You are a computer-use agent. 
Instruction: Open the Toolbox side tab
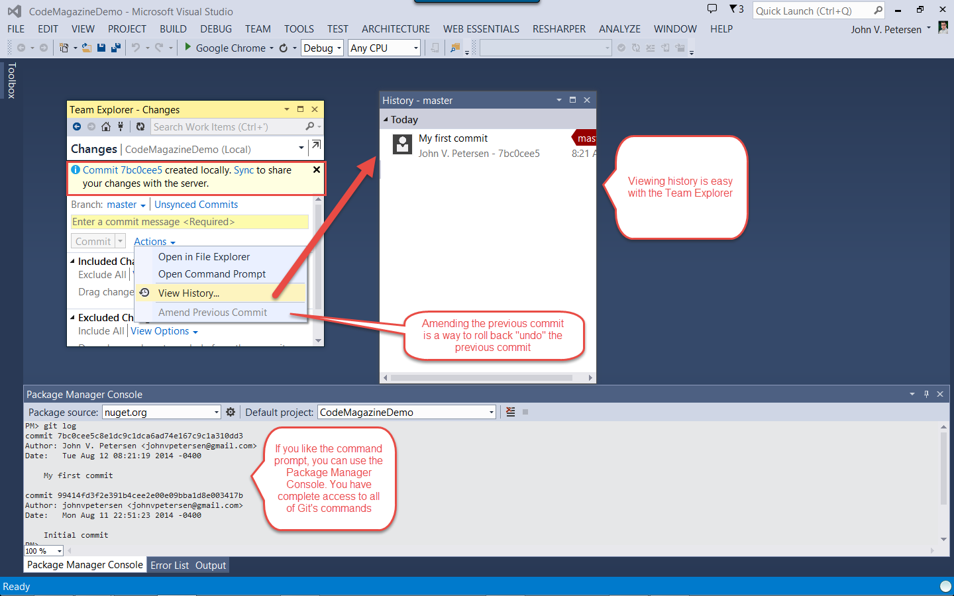[11, 80]
